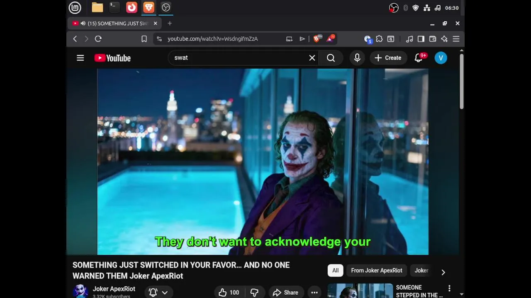531x298 pixels.
Task: Select the YouTube video tab
Action: [x=114, y=24]
